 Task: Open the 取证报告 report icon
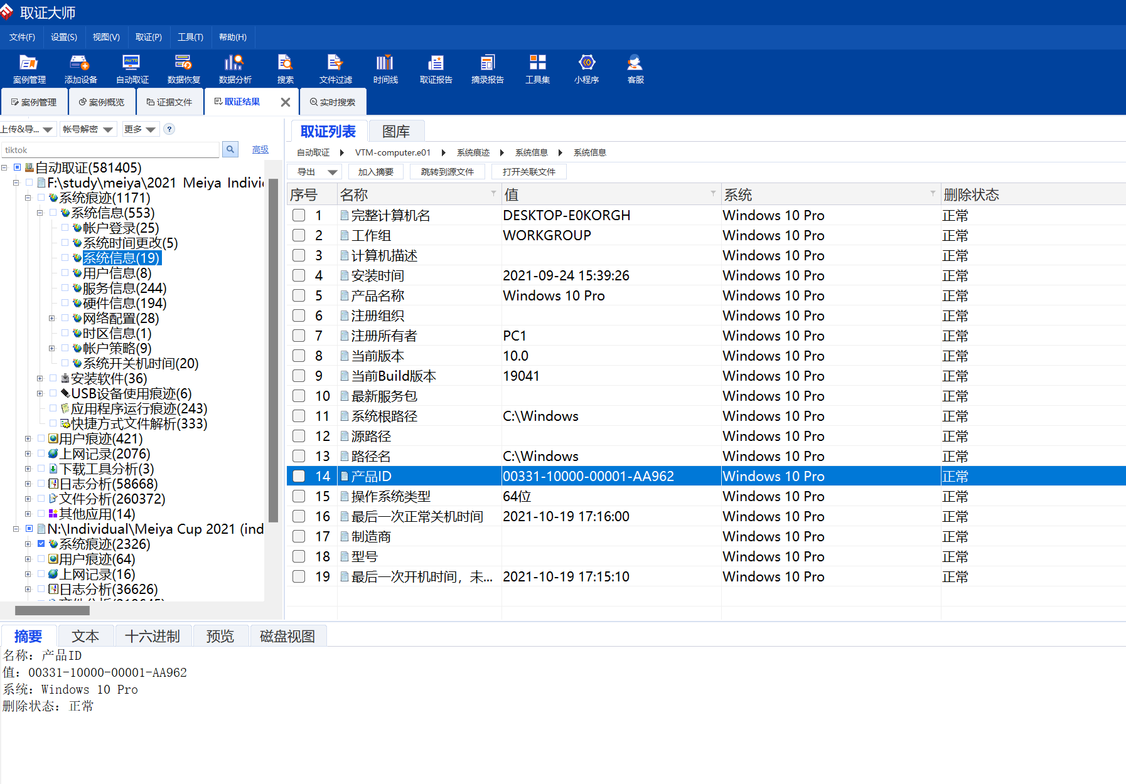click(x=436, y=69)
